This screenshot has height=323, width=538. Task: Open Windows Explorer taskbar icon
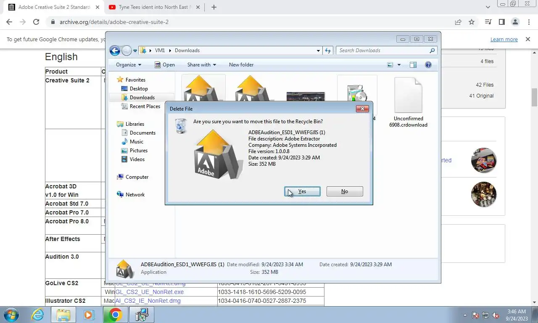63,315
